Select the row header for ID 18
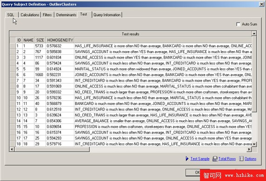This screenshot has height=181, width=266. tap(13, 144)
